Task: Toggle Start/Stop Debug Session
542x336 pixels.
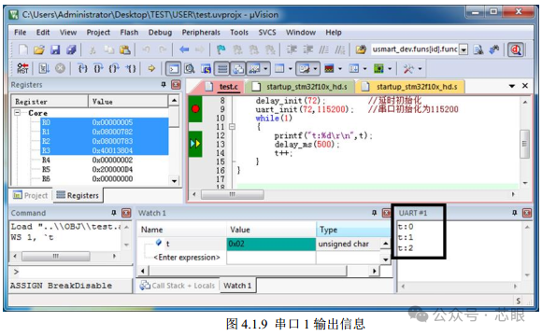Action: pyautogui.click(x=516, y=50)
